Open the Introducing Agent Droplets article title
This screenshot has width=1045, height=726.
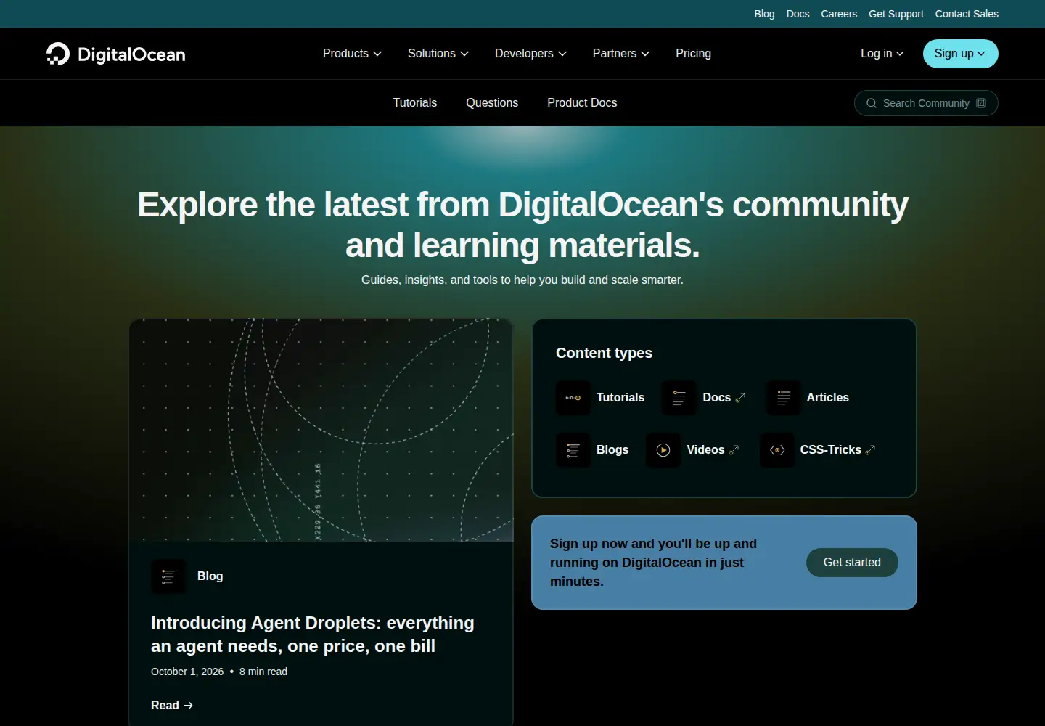coord(313,635)
